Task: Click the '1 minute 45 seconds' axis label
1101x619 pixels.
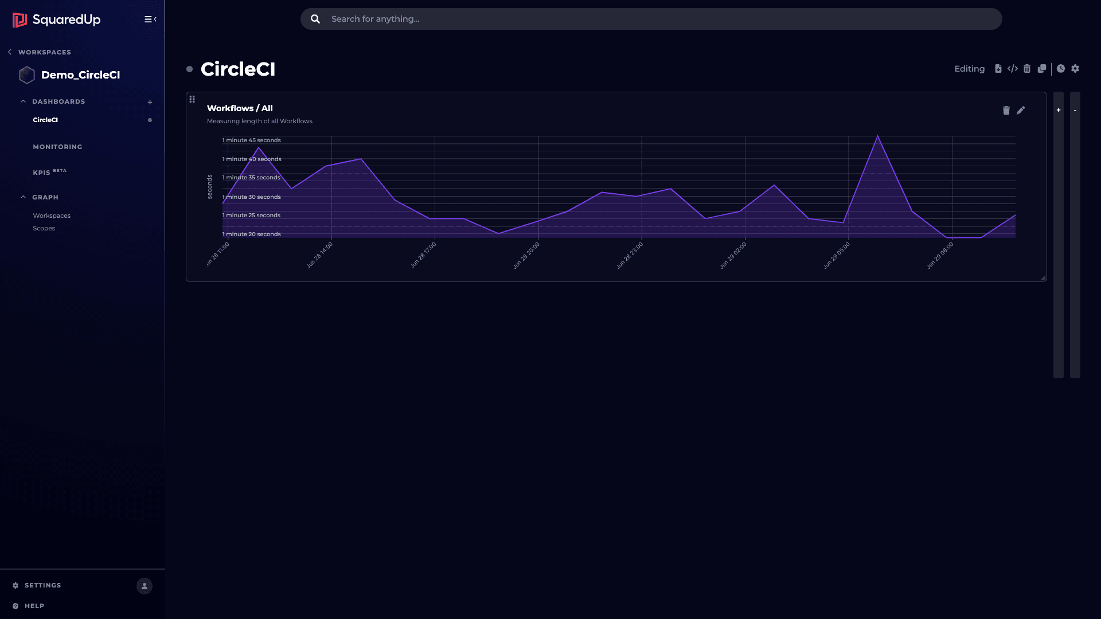Action: point(252,140)
